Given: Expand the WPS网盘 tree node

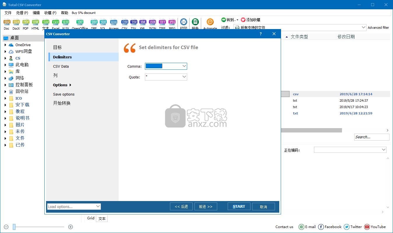Looking at the screenshot, I should (x=5, y=52).
